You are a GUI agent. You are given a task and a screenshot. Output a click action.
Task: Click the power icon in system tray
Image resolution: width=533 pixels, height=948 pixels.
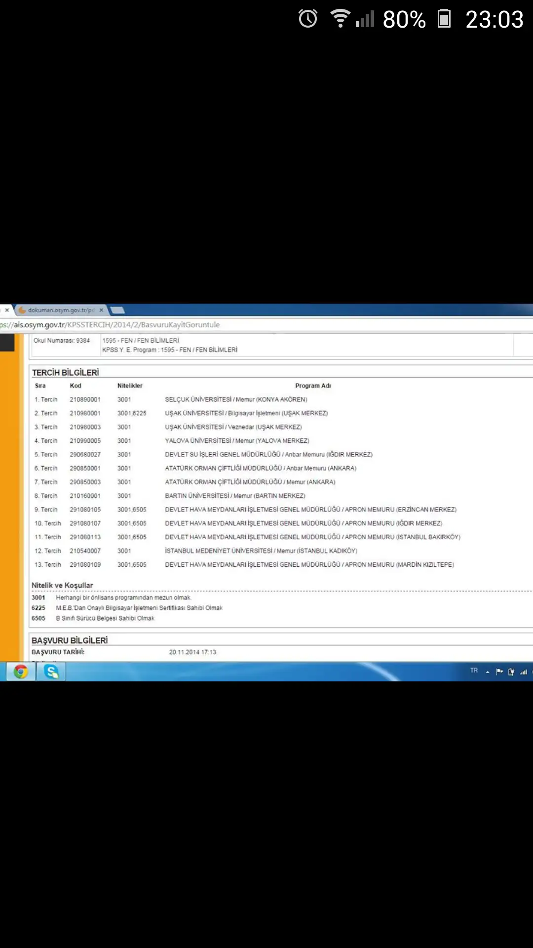511,671
